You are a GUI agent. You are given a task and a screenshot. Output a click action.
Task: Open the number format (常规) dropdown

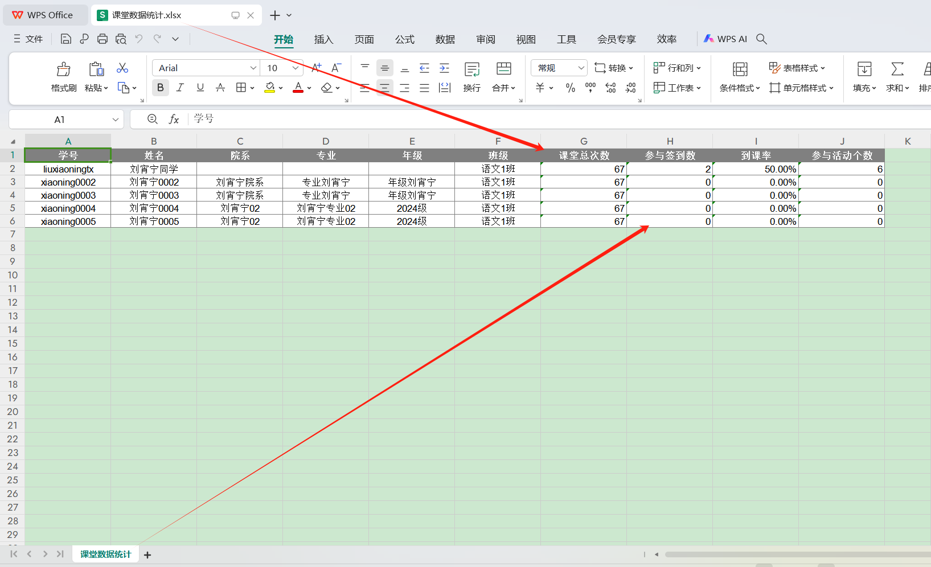[x=580, y=68]
